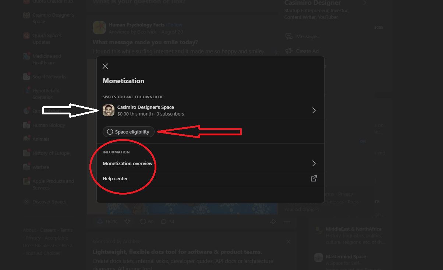Screen dimensions: 443x270
Task: Open MiddleEast & NorthAfrica space
Action: (353, 229)
